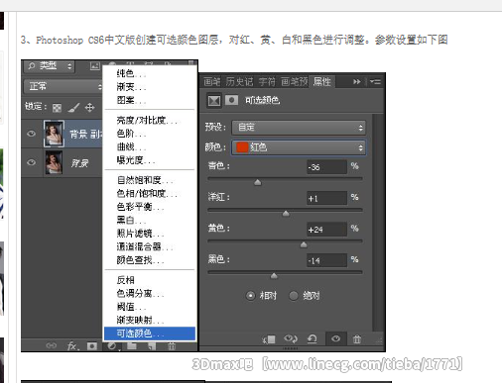
Task: Select the 绝对 radio button
Action: (294, 296)
